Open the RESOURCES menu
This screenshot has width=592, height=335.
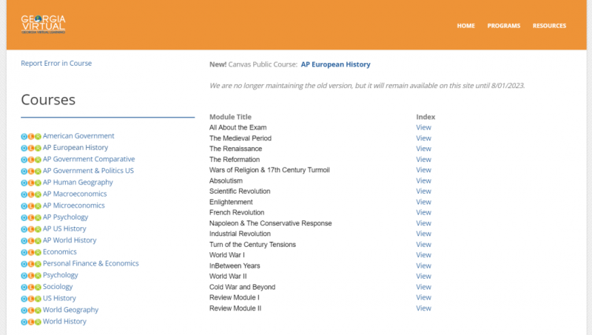(x=549, y=26)
